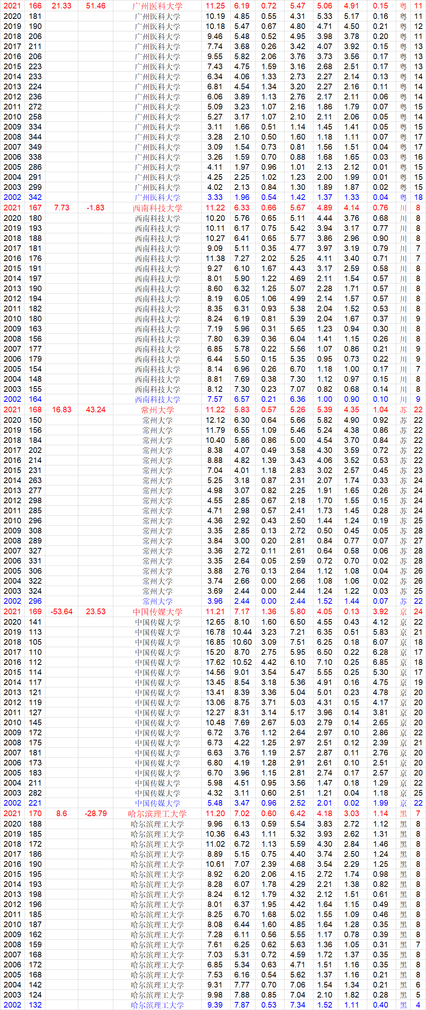Click rank 148 in 西南科技大学 2004 row
Screen dimensions: 426x1010
(x=35, y=379)
